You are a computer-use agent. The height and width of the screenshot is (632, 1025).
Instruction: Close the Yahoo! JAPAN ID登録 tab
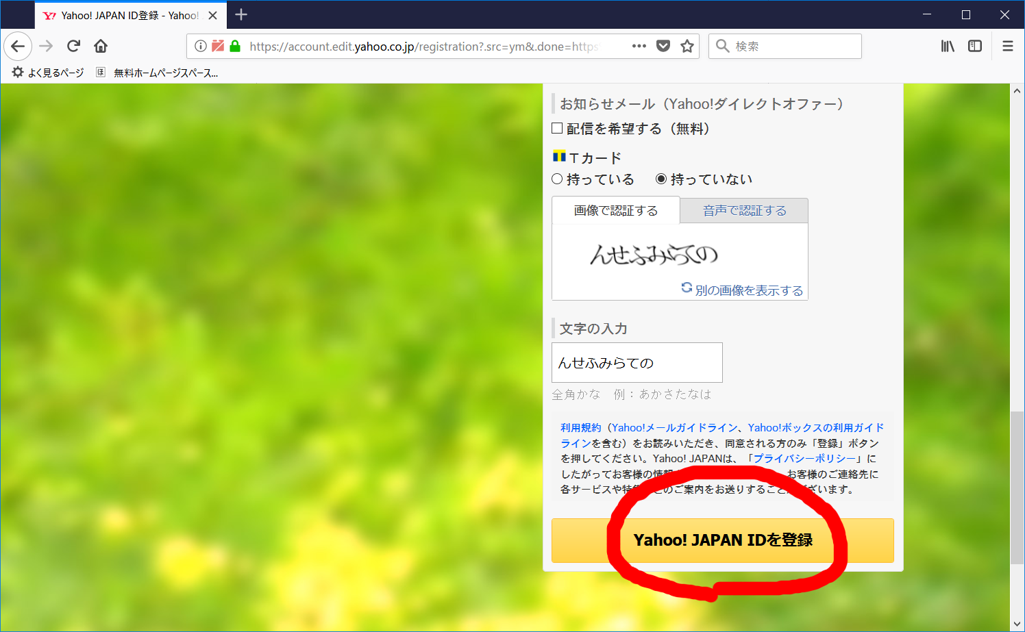click(x=213, y=15)
